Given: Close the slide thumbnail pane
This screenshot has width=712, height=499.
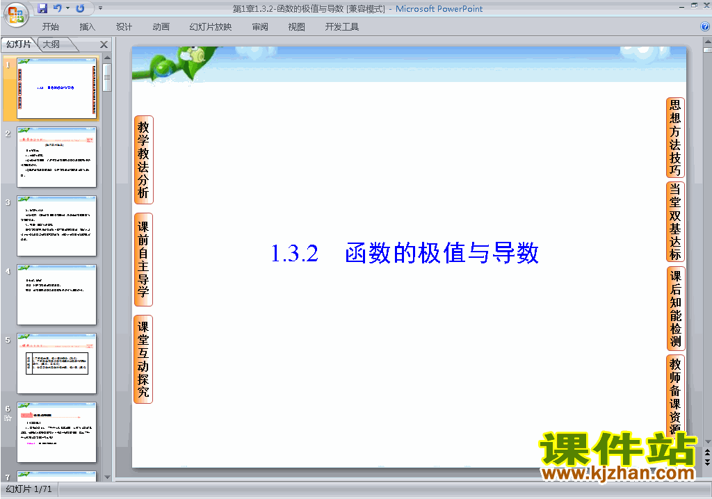Looking at the screenshot, I should [104, 44].
